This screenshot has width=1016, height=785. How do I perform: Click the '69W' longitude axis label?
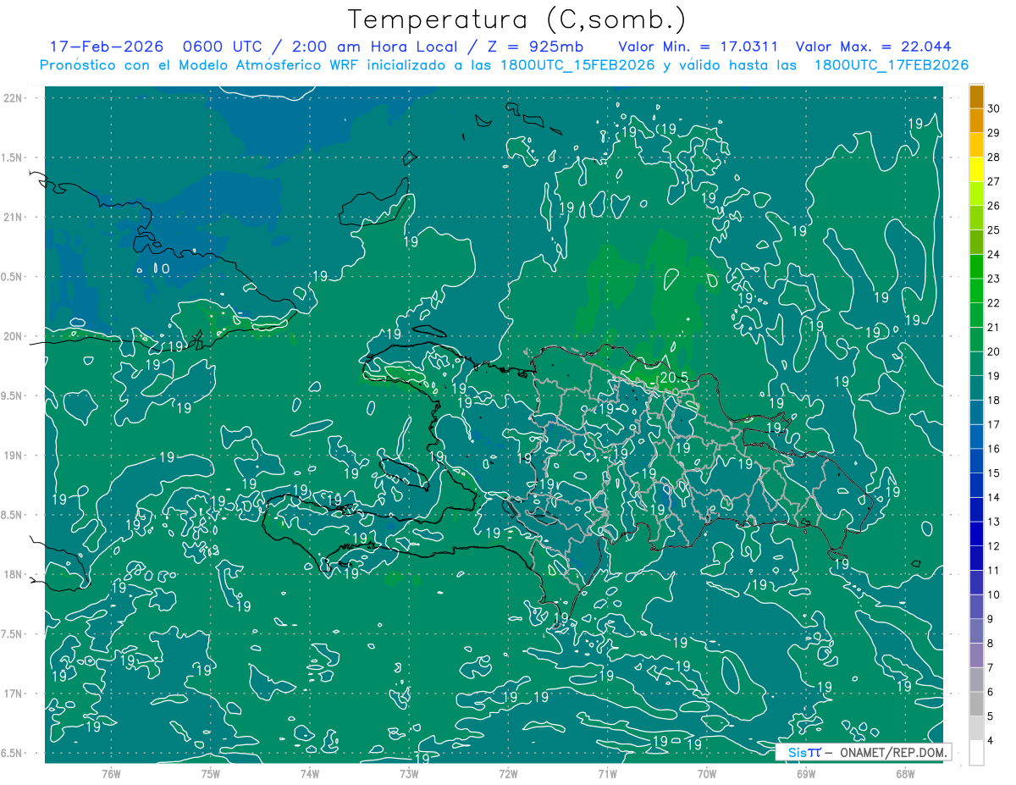[x=805, y=774]
